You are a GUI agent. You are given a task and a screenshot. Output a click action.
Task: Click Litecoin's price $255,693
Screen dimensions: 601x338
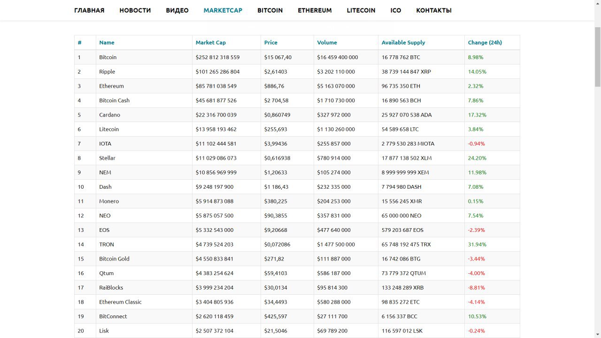point(276,129)
